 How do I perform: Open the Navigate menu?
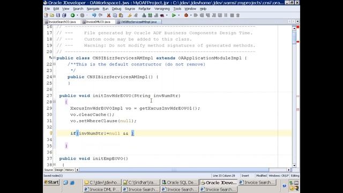click(x=93, y=9)
